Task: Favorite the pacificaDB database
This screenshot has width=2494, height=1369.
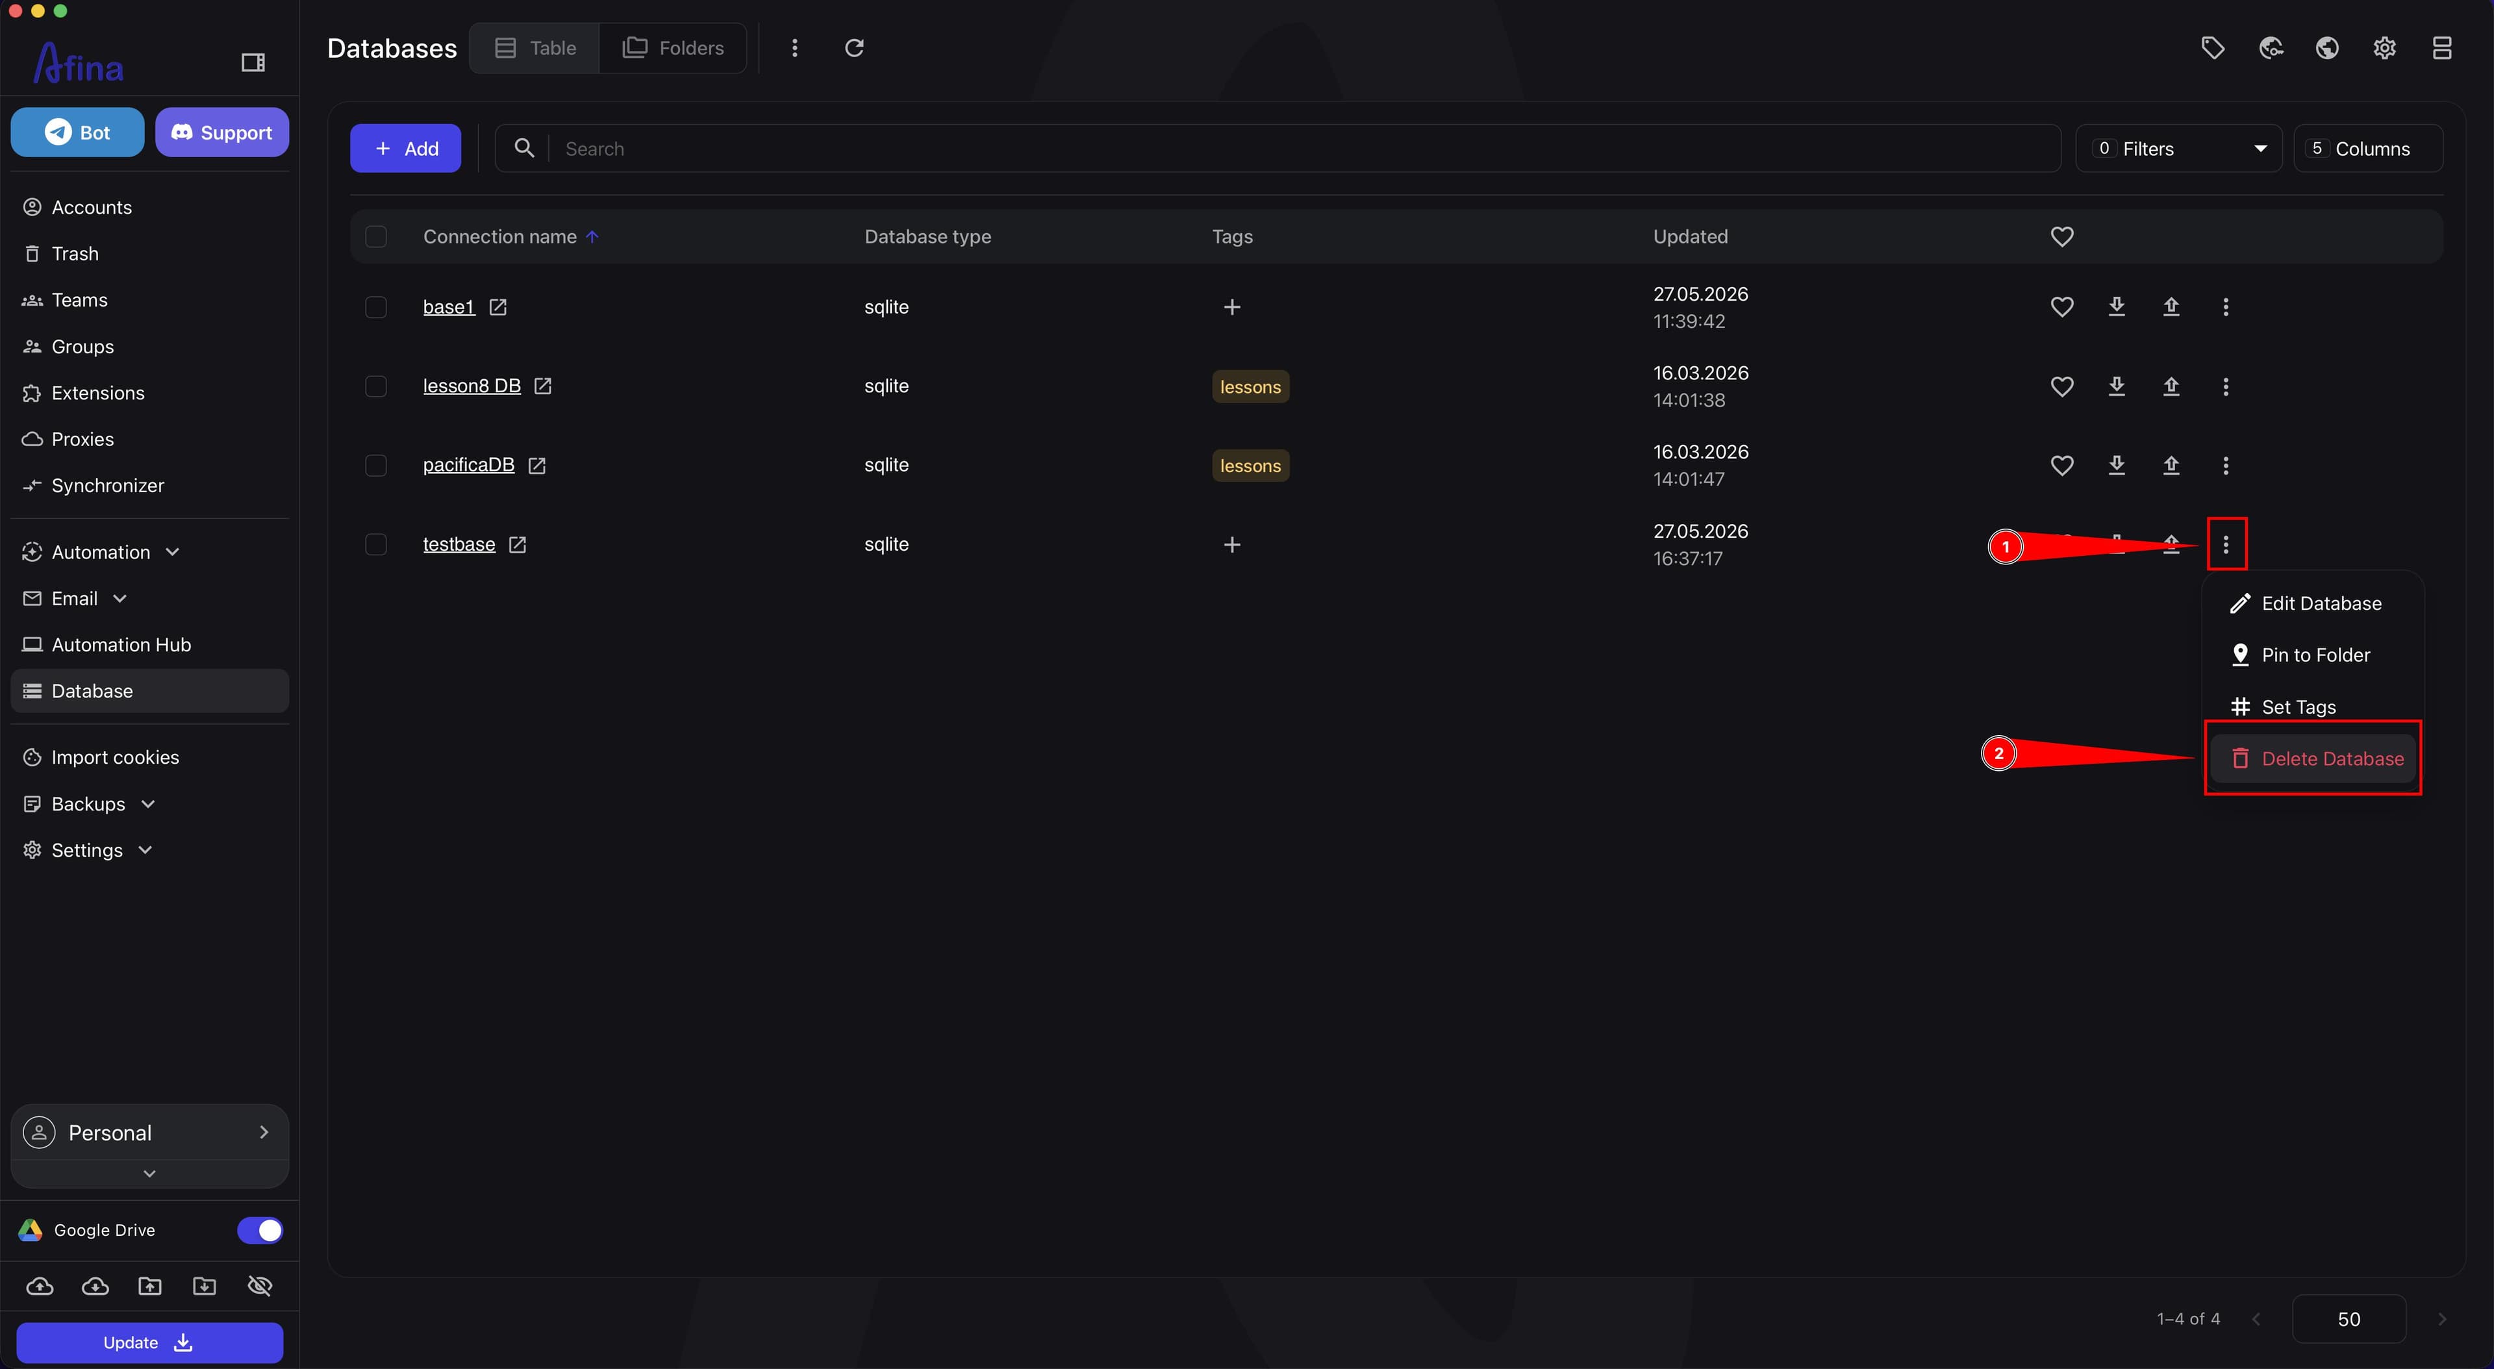Action: coord(2062,466)
